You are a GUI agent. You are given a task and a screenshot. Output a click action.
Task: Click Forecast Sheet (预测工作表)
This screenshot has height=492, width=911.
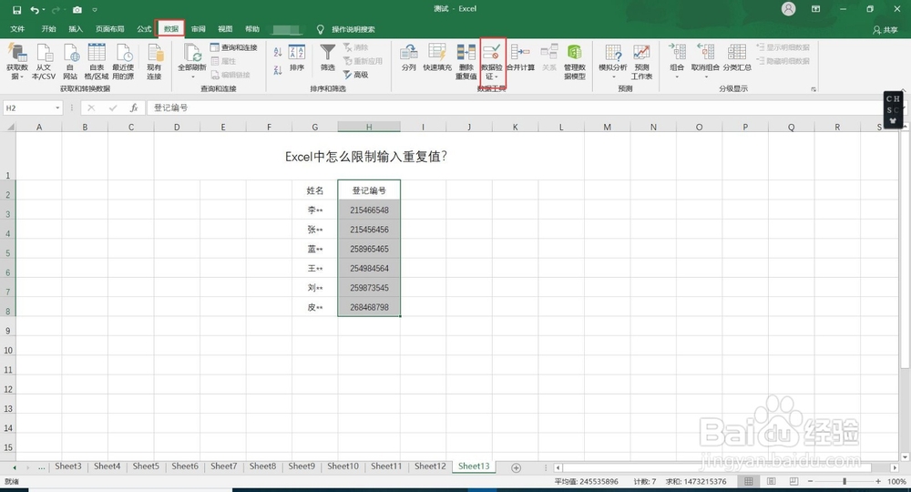click(x=641, y=61)
